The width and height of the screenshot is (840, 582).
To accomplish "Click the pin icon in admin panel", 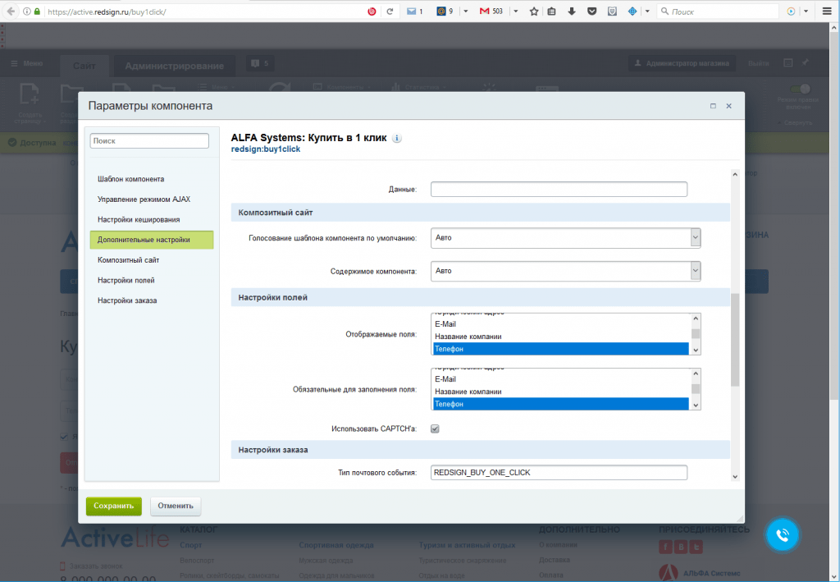I will [806, 62].
